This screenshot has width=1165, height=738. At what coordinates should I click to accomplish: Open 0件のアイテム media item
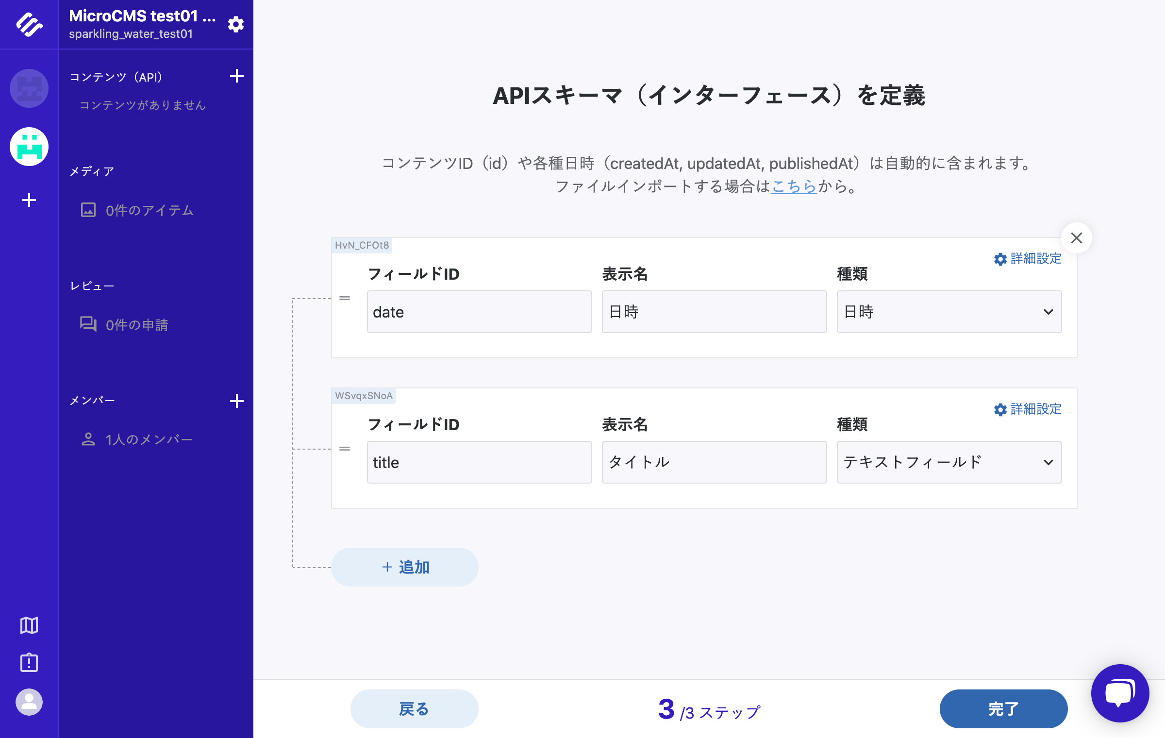click(137, 210)
